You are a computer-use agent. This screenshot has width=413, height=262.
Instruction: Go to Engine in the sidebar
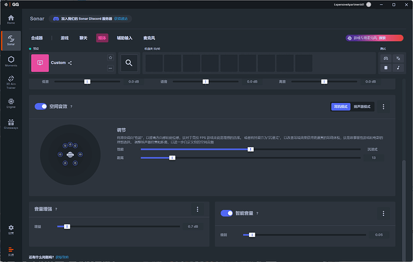click(11, 102)
